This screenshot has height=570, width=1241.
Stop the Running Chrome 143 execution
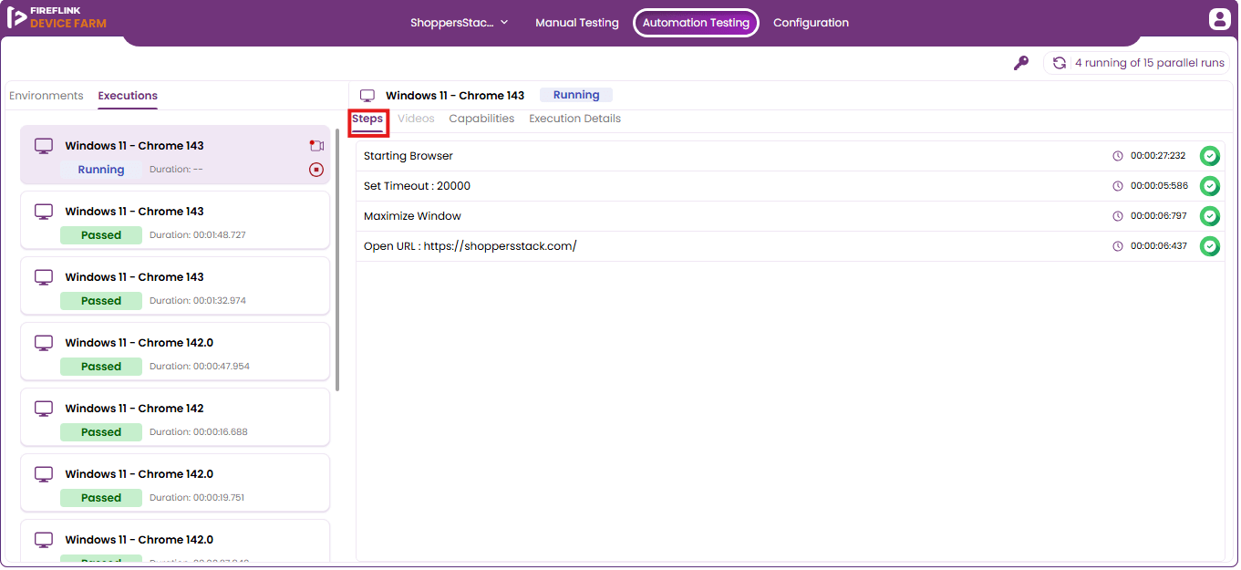316,170
